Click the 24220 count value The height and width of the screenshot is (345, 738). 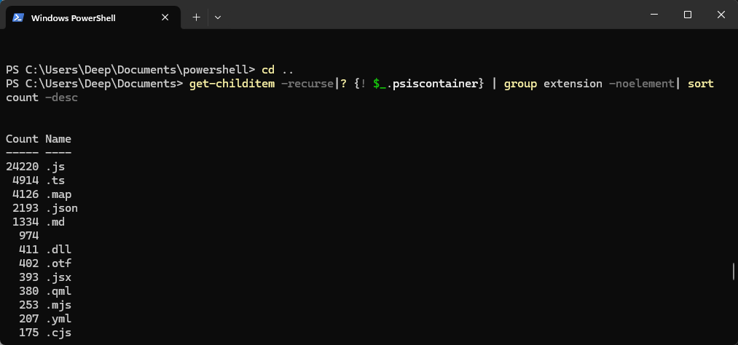(22, 167)
